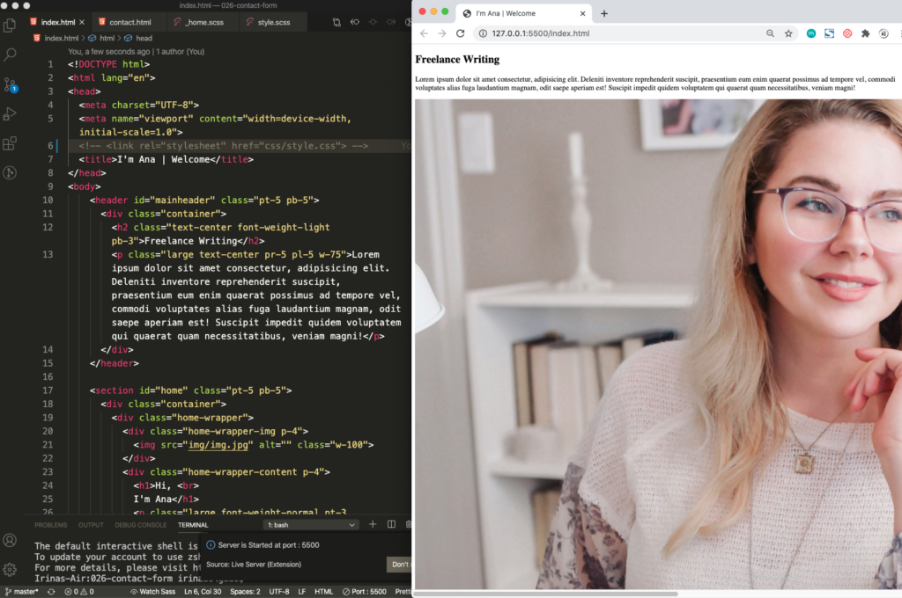This screenshot has width=902, height=598.
Task: Open the Accounts icon in the activity bar
Action: tap(10, 540)
